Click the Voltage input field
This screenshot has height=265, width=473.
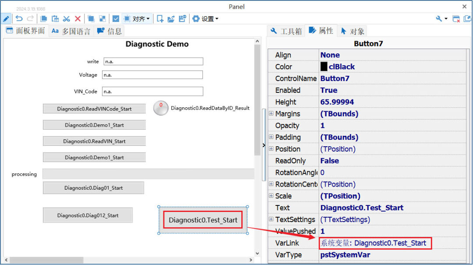[x=152, y=75]
